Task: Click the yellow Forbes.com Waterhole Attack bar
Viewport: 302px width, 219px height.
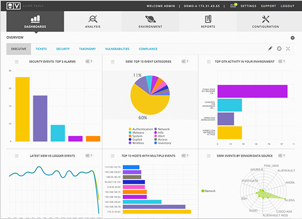Action: click(230, 132)
